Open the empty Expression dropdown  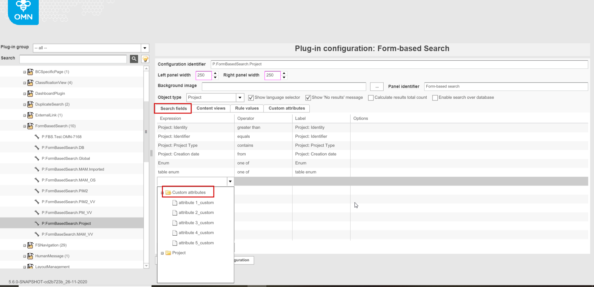point(230,182)
